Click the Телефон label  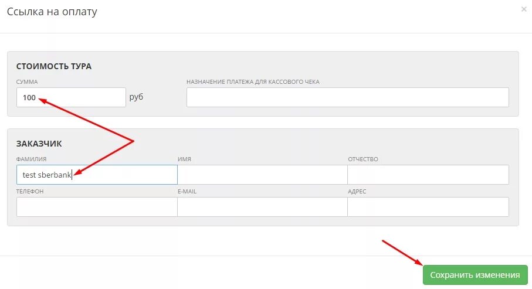30,191
